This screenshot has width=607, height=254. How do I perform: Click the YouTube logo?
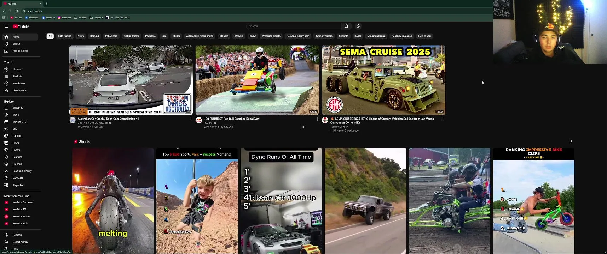[x=21, y=26]
